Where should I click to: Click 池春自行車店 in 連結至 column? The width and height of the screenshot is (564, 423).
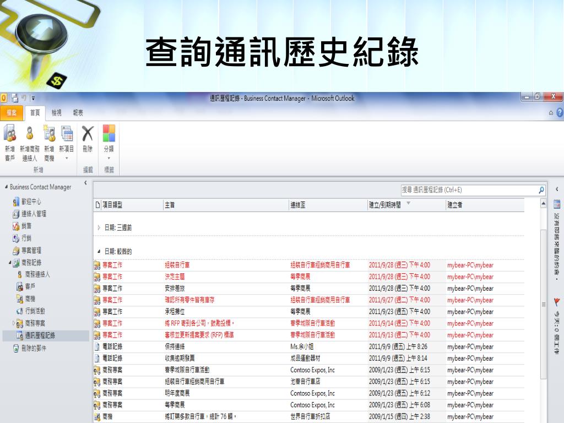(305, 382)
